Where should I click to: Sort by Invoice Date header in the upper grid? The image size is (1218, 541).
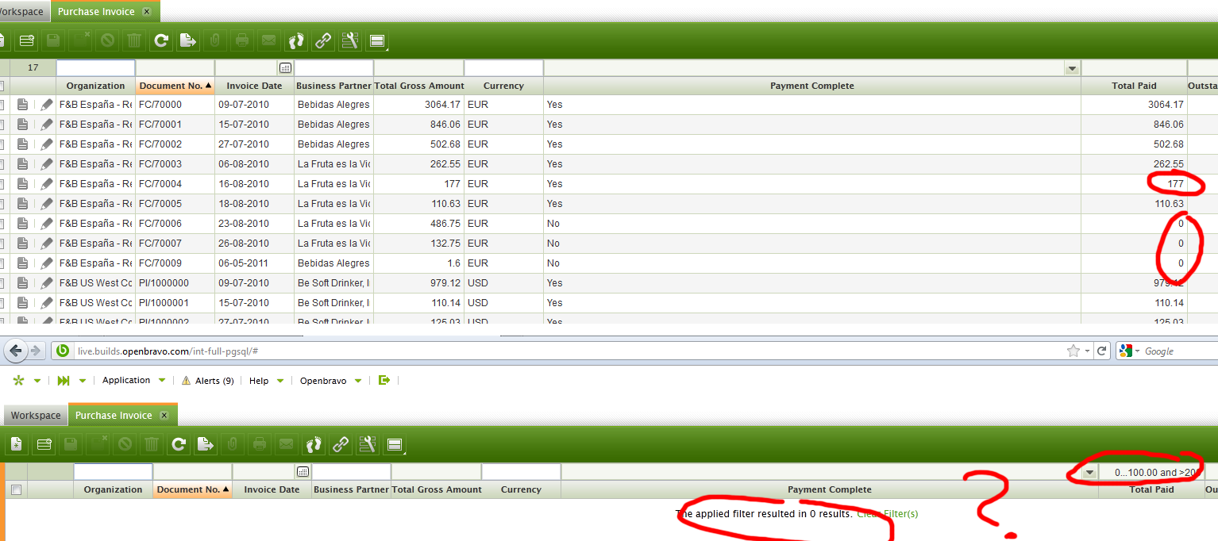(x=254, y=86)
